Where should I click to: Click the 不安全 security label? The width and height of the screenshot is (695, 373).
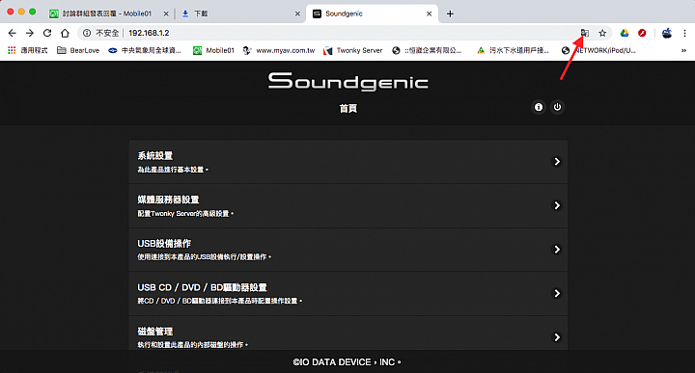coord(107,33)
